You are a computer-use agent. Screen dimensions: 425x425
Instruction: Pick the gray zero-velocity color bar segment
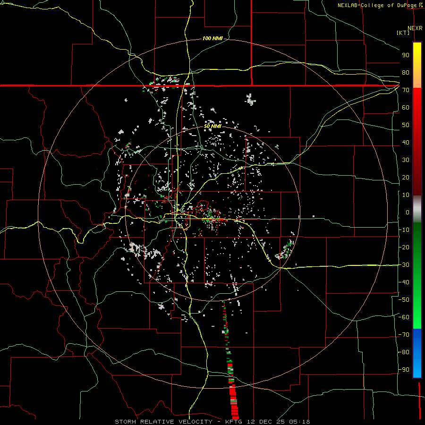point(417,209)
